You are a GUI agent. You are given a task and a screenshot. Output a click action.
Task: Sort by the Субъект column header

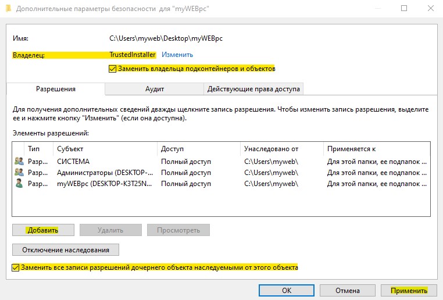coord(105,149)
